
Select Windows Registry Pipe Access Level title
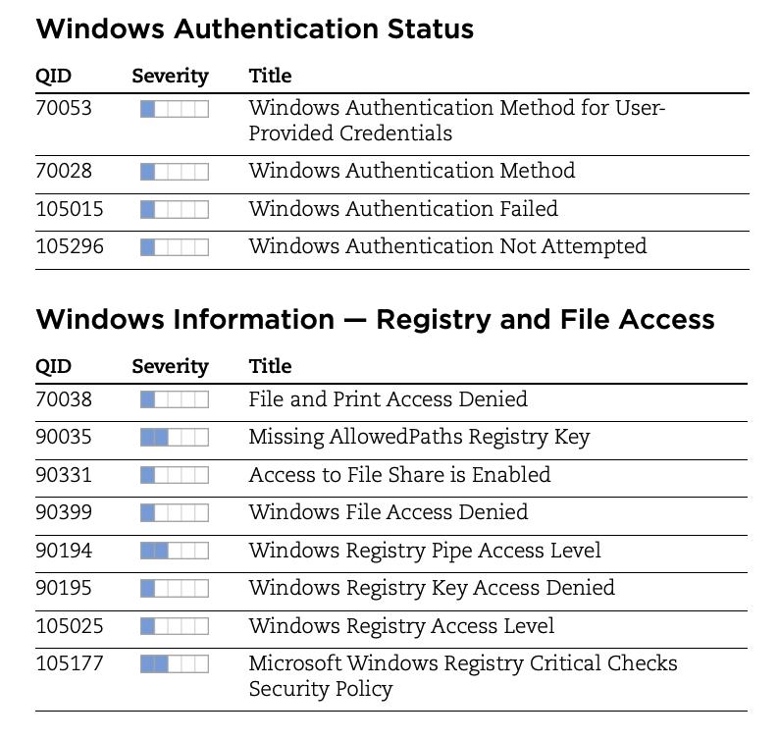pyautogui.click(x=425, y=551)
